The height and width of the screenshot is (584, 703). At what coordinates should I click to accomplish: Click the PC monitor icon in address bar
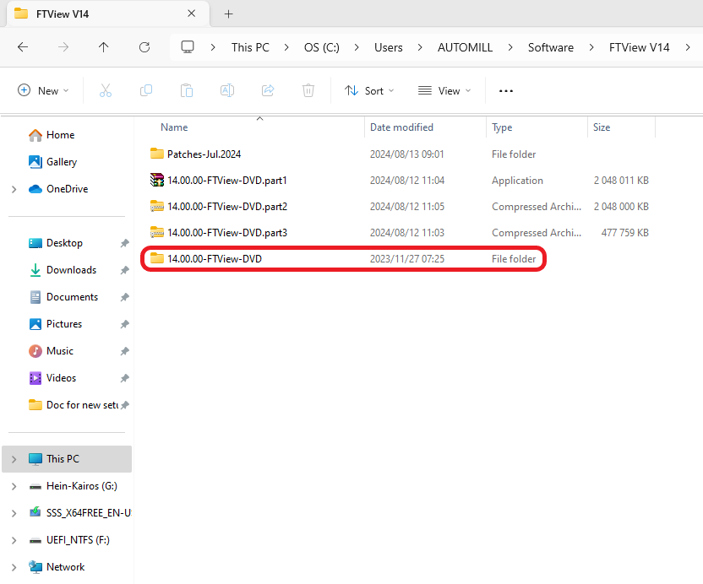pyautogui.click(x=188, y=47)
